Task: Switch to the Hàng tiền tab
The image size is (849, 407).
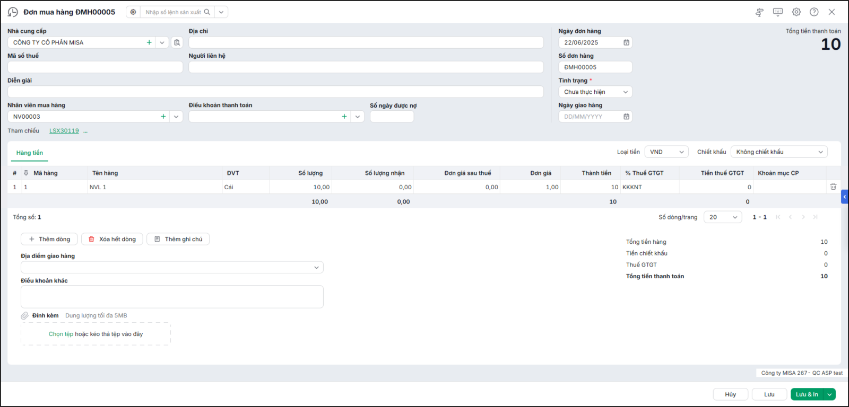Action: pos(30,153)
